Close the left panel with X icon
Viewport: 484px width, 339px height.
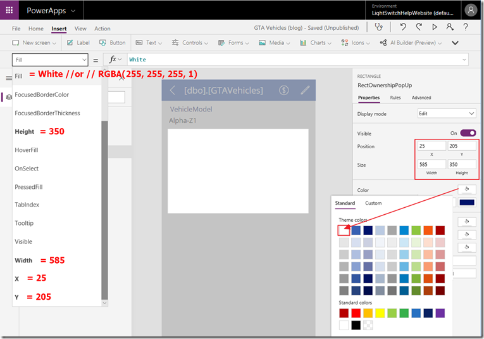pyautogui.click(x=121, y=78)
